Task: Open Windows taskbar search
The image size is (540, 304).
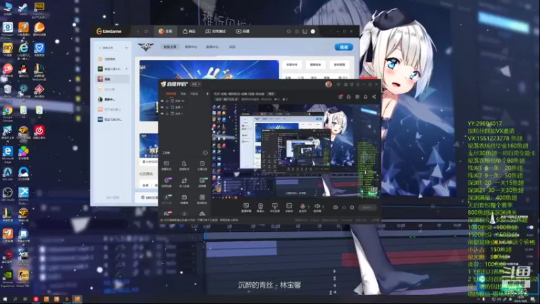Action: pos(15,299)
